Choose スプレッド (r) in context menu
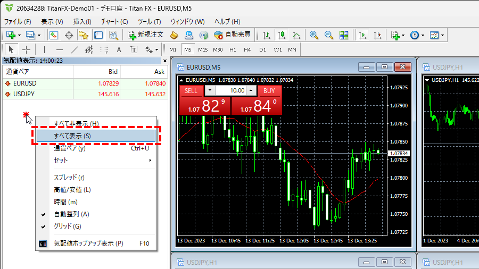Screen dimensions: 479x269 pyautogui.click(x=96, y=178)
